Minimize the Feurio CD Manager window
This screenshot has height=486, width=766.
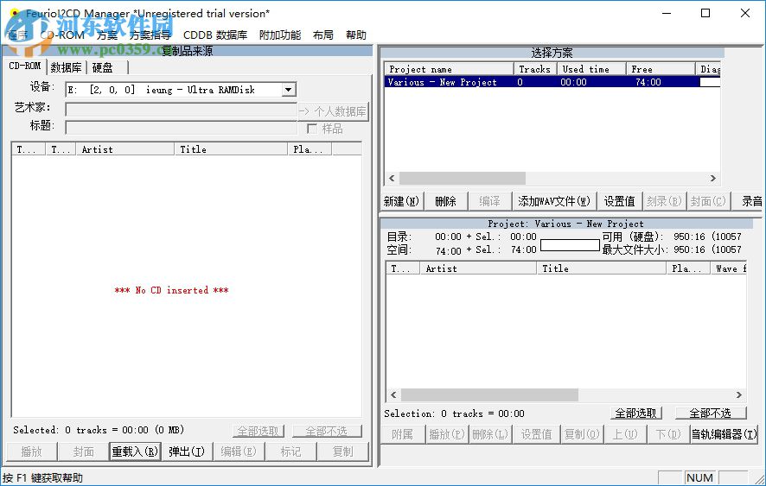[x=667, y=13]
